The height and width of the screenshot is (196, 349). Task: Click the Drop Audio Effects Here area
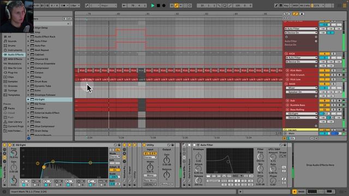coord(320,165)
